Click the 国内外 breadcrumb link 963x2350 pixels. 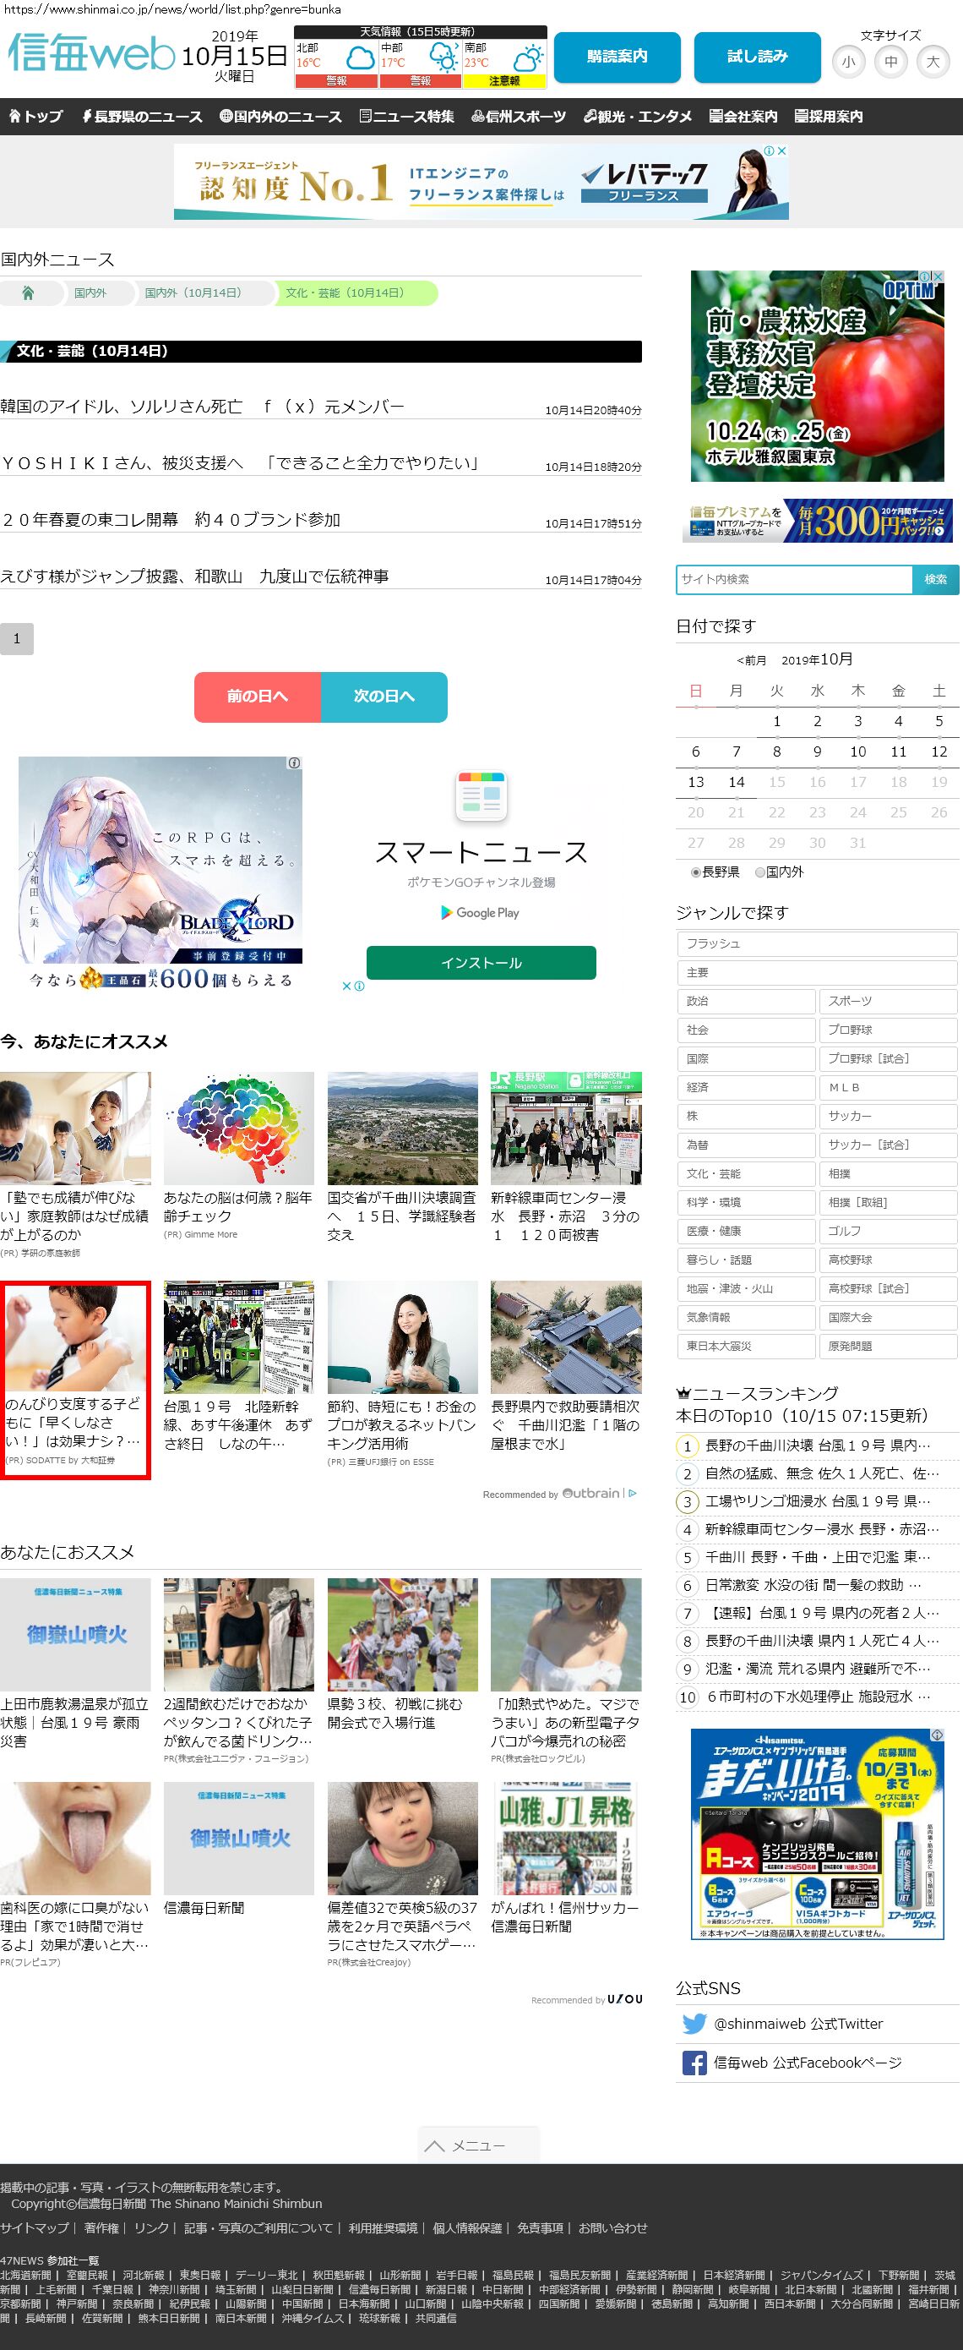tap(90, 292)
